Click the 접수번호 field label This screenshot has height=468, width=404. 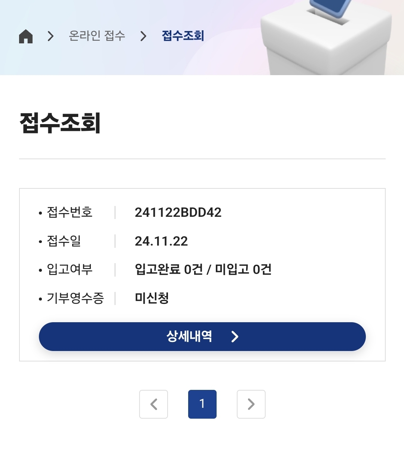tap(70, 212)
